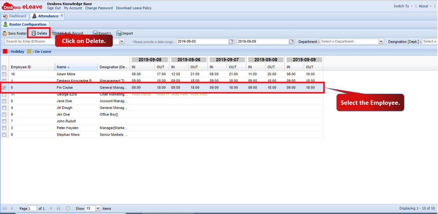Click the Import button label
The image size is (438, 214).
coord(128,34)
